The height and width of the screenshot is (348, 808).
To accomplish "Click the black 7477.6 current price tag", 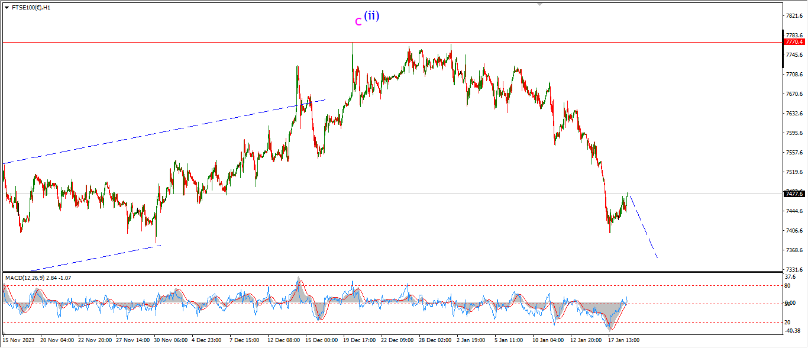I will [793, 194].
